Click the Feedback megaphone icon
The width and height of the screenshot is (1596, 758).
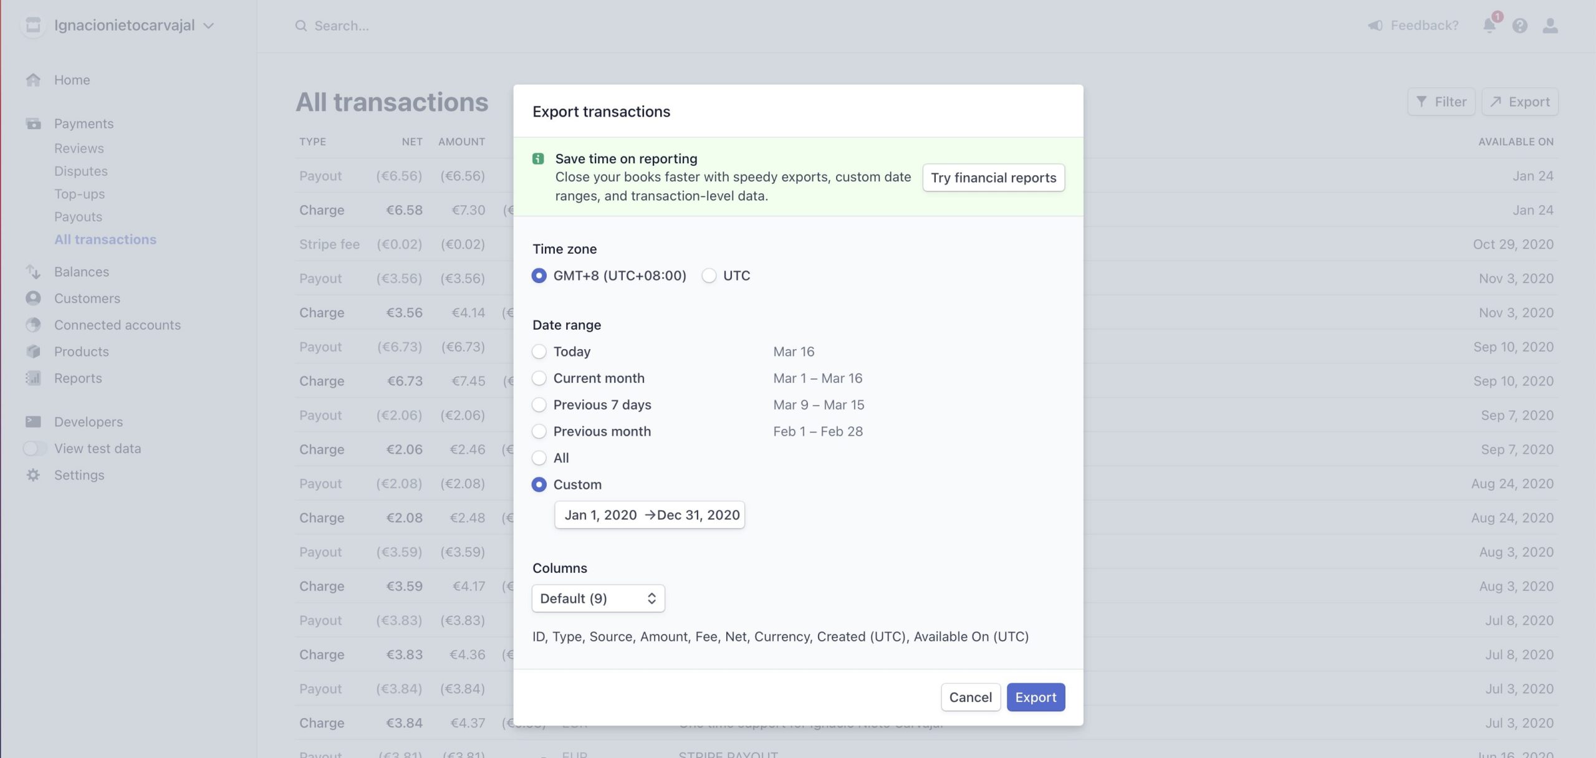[1375, 26]
